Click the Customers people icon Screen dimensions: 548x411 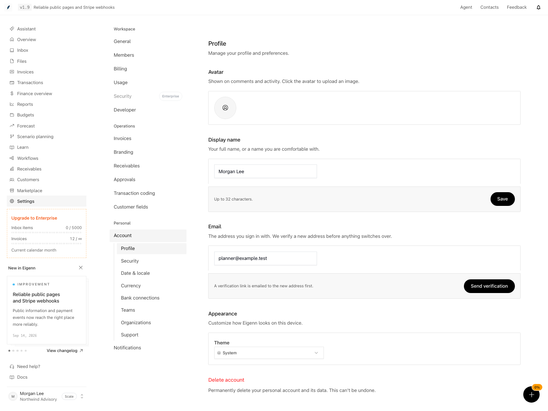click(12, 180)
